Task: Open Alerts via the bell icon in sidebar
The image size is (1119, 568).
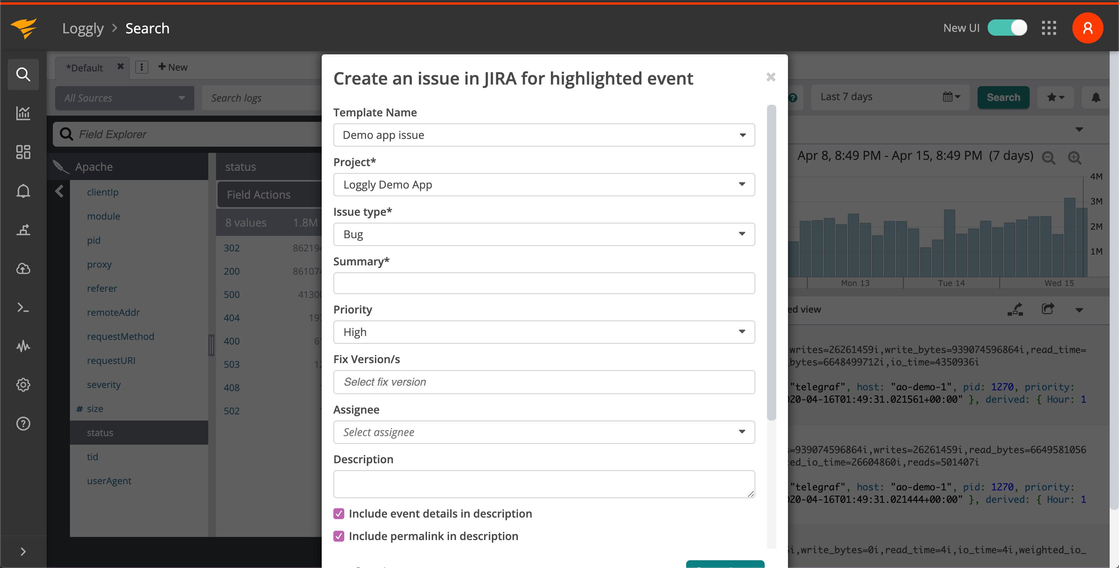Action: (x=23, y=190)
